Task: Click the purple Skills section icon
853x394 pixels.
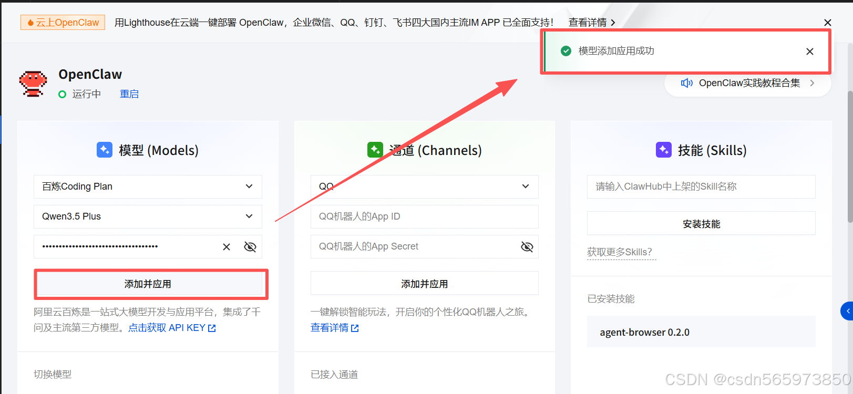Action: 664,150
